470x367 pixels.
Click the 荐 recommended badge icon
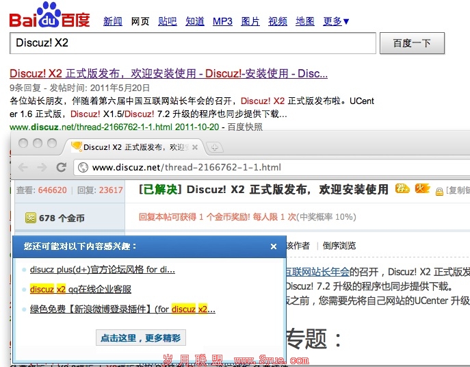tap(402, 188)
